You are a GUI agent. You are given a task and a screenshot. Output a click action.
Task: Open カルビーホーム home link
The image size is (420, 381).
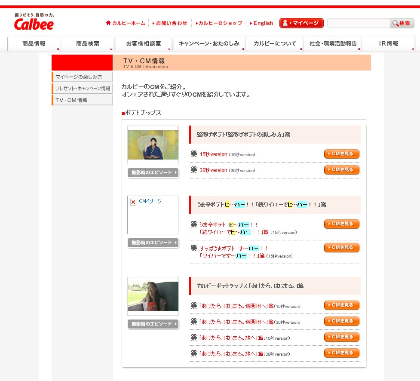click(x=126, y=23)
